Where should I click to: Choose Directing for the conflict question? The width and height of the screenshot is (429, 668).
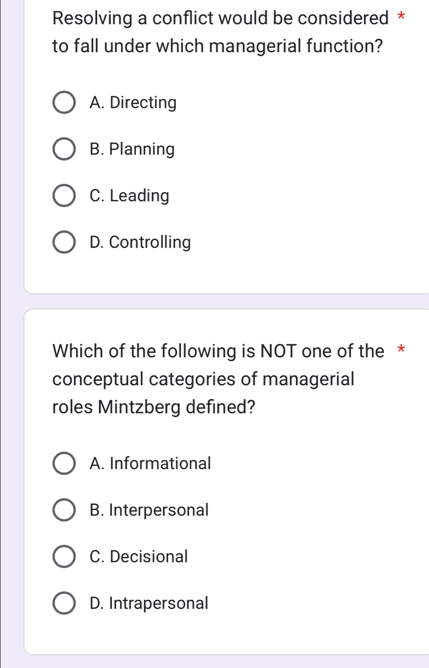(x=64, y=102)
